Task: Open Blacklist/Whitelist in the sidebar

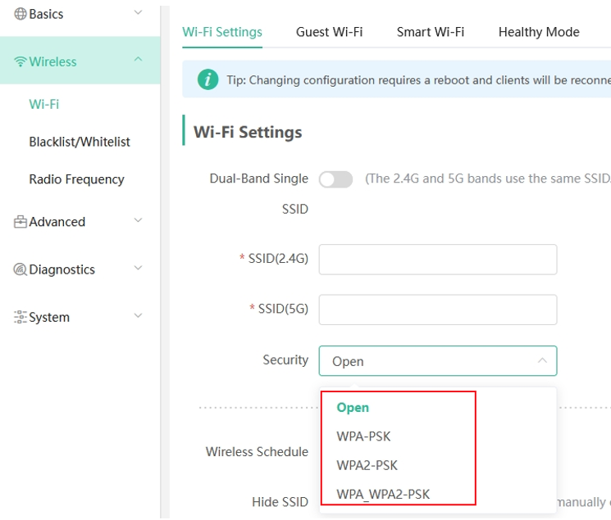Action: point(80,142)
